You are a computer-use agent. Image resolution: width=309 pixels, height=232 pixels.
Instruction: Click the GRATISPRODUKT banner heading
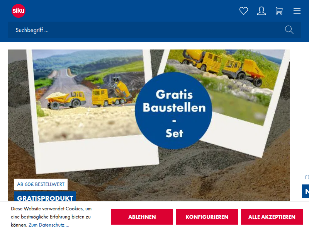point(45,197)
